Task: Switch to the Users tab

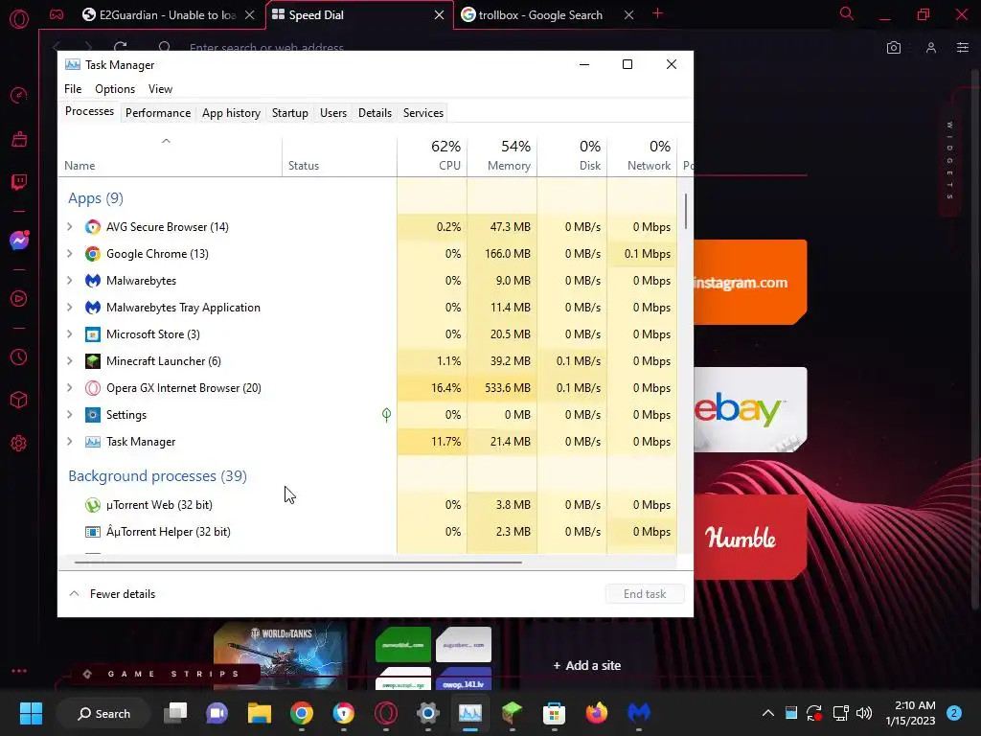Action: pos(332,113)
